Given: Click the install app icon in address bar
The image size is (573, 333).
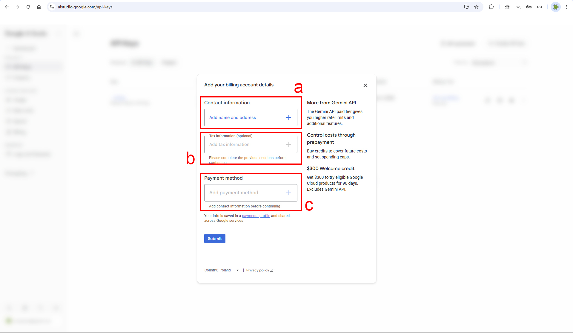Looking at the screenshot, I should (466, 7).
